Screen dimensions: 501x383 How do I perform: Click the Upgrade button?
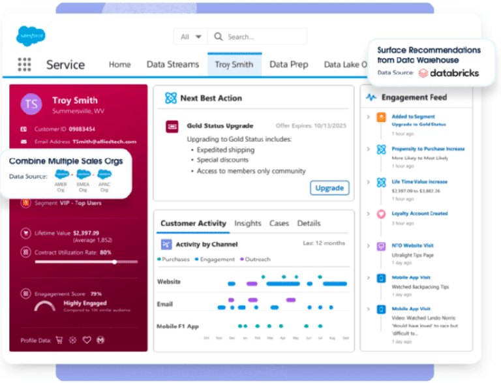coord(329,188)
